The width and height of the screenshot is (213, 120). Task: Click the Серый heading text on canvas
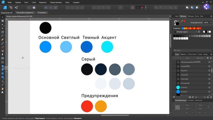(x=89, y=59)
